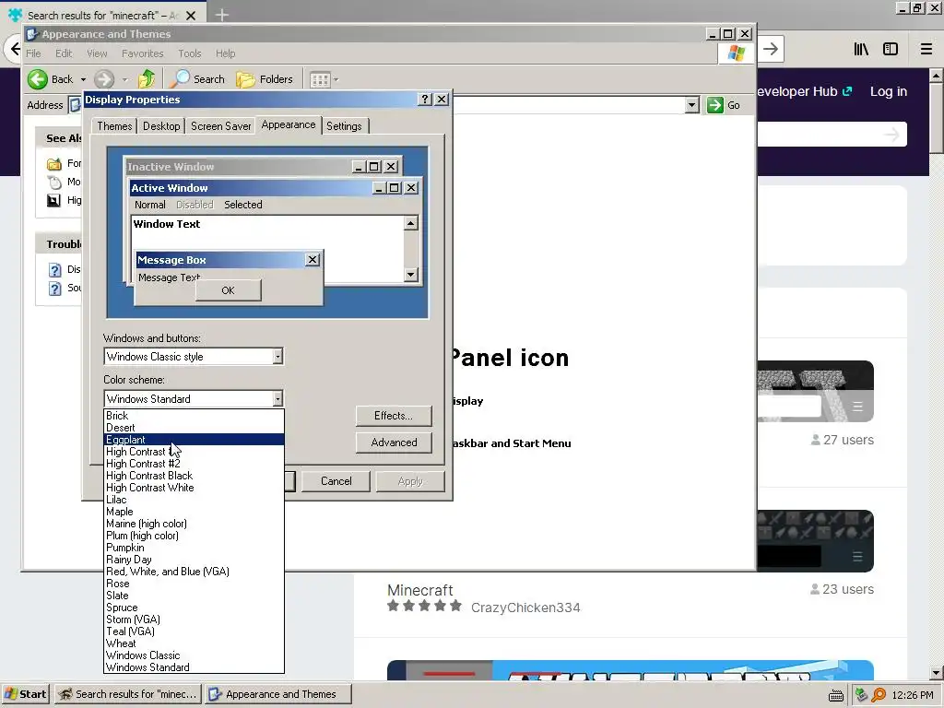Click the Forward arrow icon in Explorer toolbar

103,79
